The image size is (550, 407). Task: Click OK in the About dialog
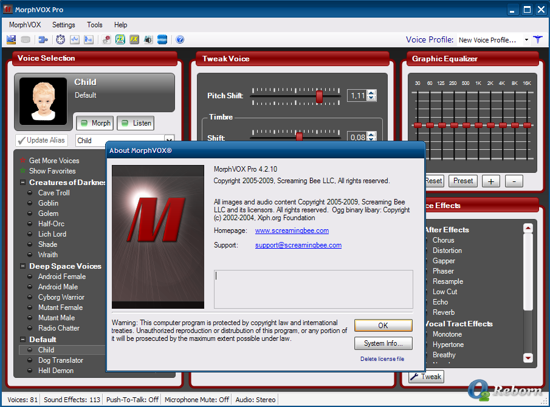click(383, 326)
